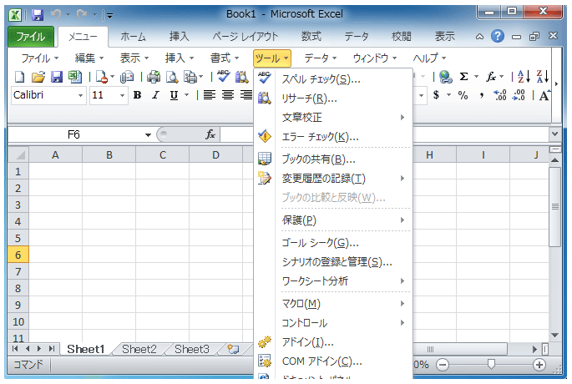This screenshot has height=384, width=572.
Task: Open the 書式 menu dropdown
Action: [x=225, y=58]
